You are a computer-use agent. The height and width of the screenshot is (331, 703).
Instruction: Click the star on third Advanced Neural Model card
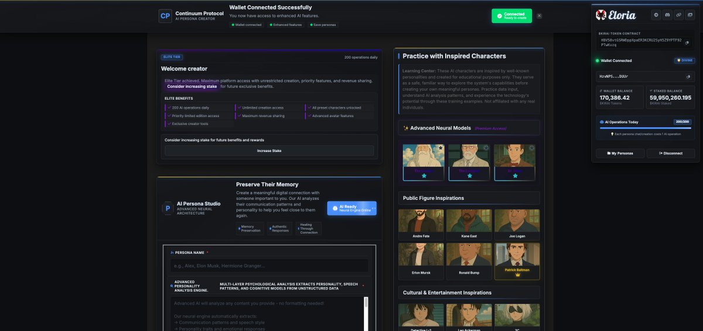[516, 175]
